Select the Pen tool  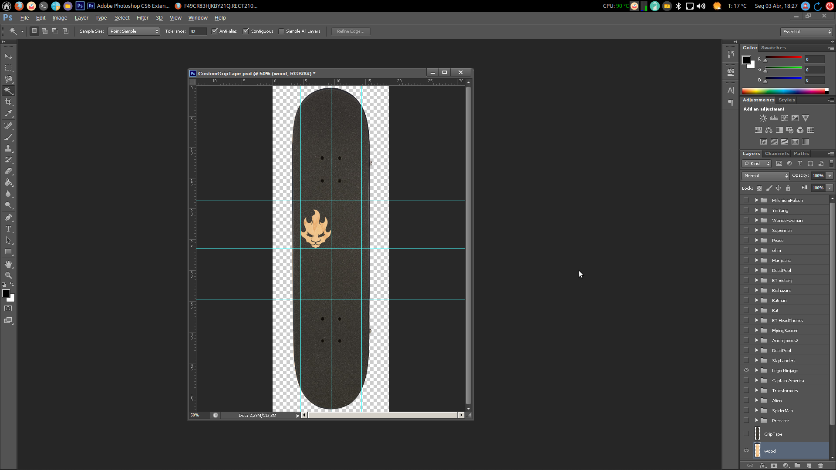[8, 218]
